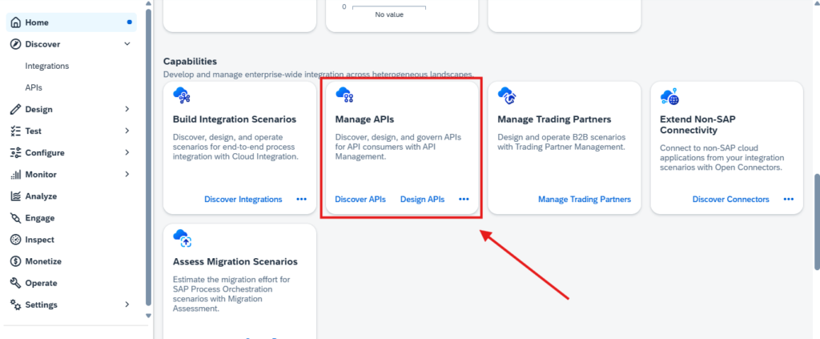820x339 pixels.
Task: Click the Assess Migration Scenarios cloud icon
Action: click(183, 238)
